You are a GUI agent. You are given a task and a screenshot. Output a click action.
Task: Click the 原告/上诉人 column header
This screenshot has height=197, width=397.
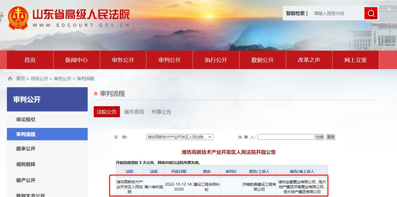click(259, 171)
